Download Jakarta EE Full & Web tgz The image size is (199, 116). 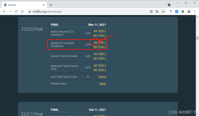(x=95, y=47)
